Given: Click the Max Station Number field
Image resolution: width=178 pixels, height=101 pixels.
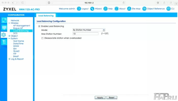Looking at the screenshot, I should pyautogui.click(x=85, y=34).
